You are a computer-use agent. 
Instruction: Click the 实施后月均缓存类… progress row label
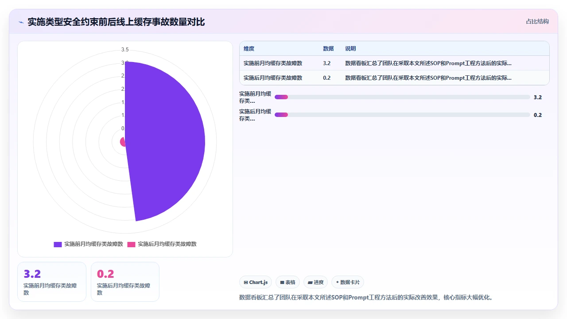(x=255, y=115)
